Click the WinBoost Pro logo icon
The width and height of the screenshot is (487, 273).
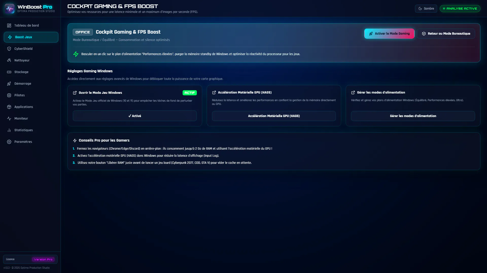click(x=10, y=9)
